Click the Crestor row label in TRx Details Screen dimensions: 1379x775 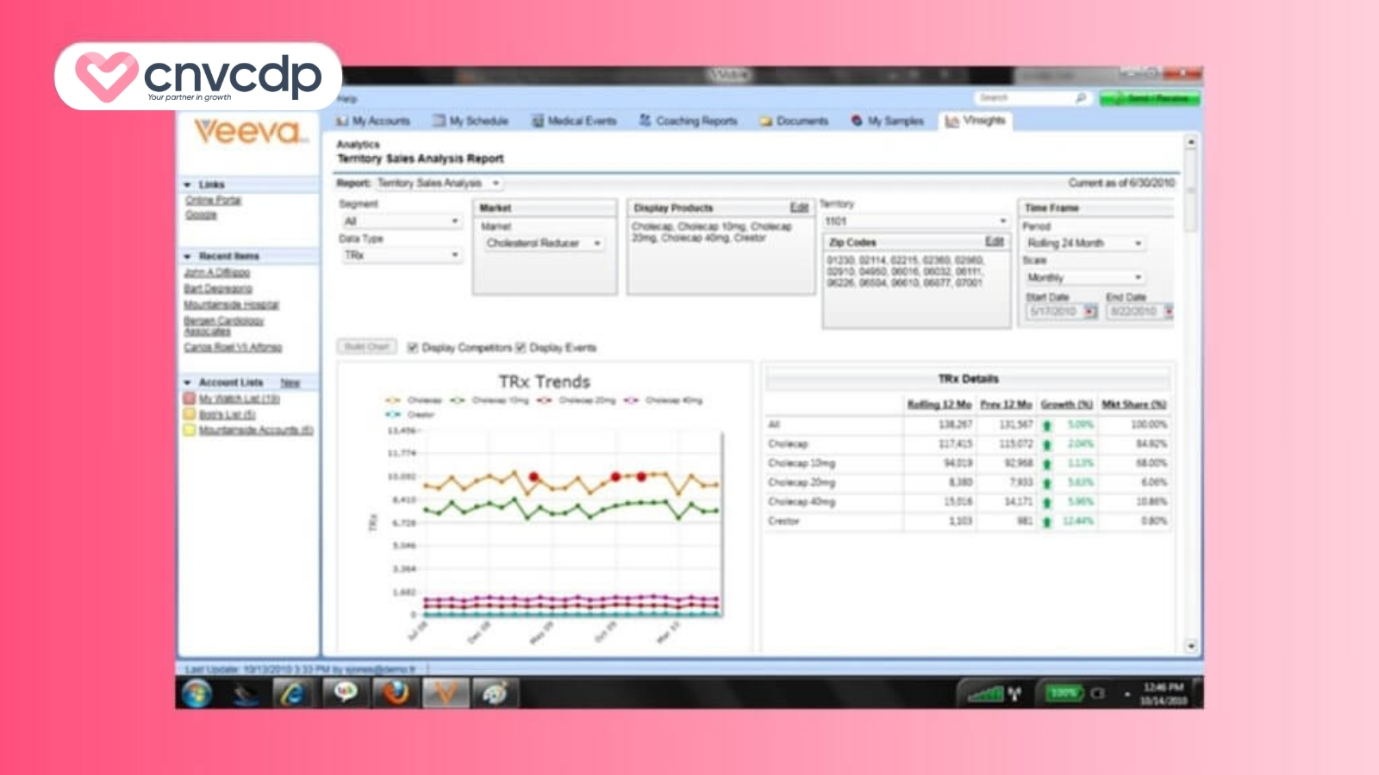[x=783, y=521]
